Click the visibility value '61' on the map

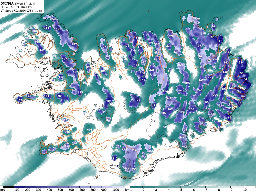(x=230, y=118)
